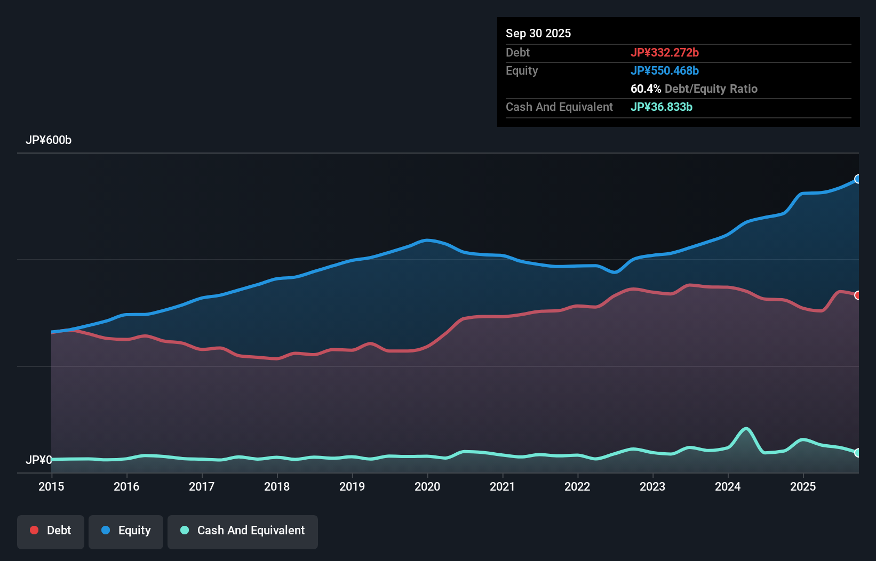Click the 60.4% Debt/Equity Ratio text
Screen dimensions: 876x561
694,89
